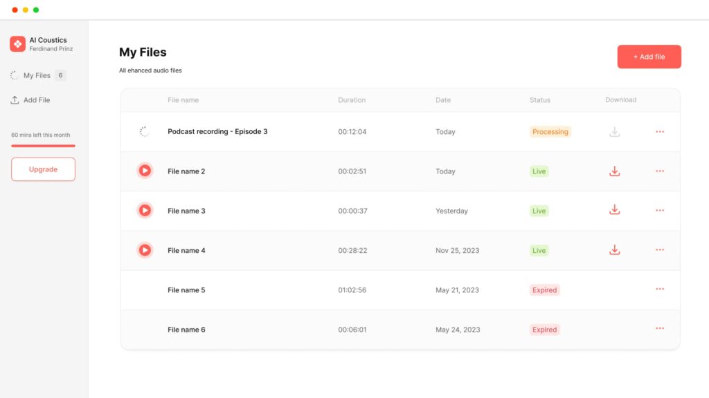Click duration 00:00:37
The height and width of the screenshot is (398, 709).
[352, 211]
